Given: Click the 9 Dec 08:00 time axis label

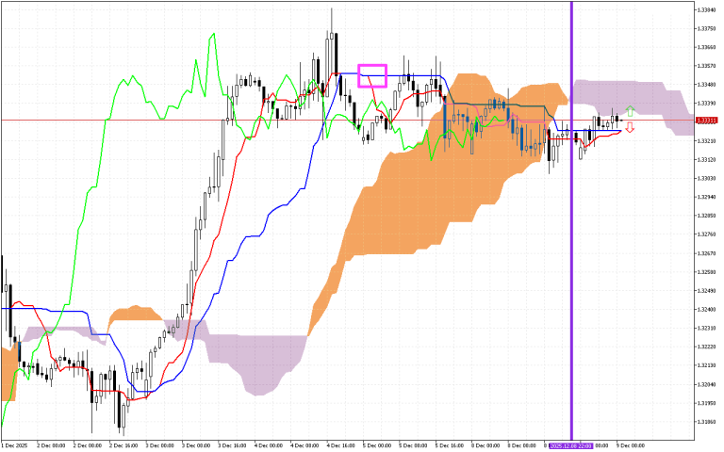Looking at the screenshot, I should click(x=631, y=445).
